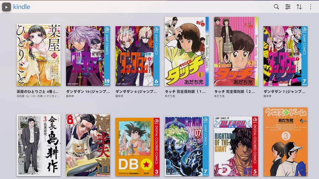This screenshot has height=179, width=319.
Task: Click the play-shaped app logo icon
Action: click(x=6, y=7)
